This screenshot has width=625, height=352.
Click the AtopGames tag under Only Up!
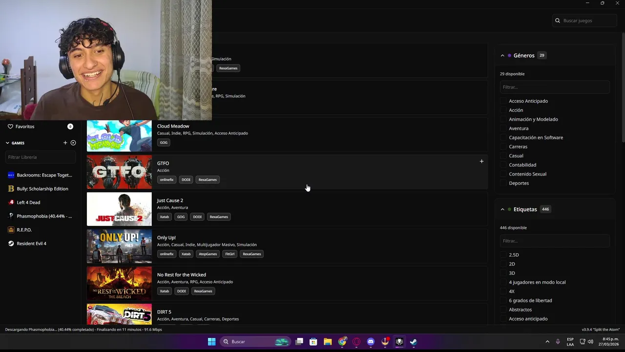click(x=208, y=254)
